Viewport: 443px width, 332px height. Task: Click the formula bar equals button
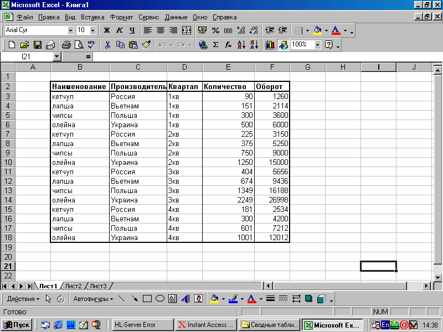pos(88,57)
